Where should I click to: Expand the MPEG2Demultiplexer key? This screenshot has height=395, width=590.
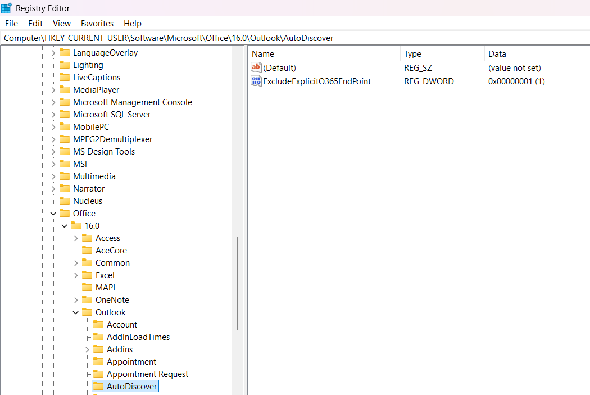53,139
